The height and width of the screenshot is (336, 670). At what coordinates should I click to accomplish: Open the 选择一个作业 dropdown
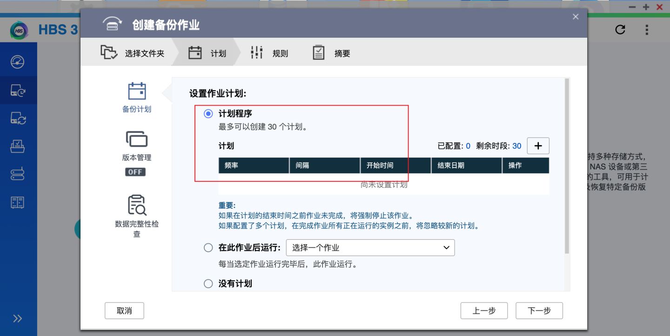pyautogui.click(x=370, y=248)
